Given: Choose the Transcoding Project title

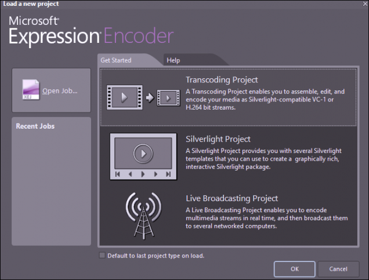Looking at the screenshot, I should (222, 80).
